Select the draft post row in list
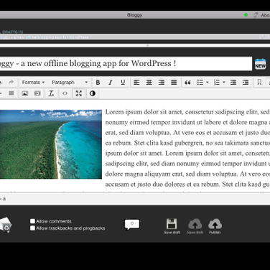 tap(135, 37)
